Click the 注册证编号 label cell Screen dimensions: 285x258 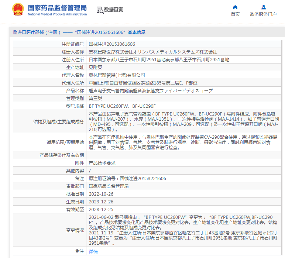(73, 44)
